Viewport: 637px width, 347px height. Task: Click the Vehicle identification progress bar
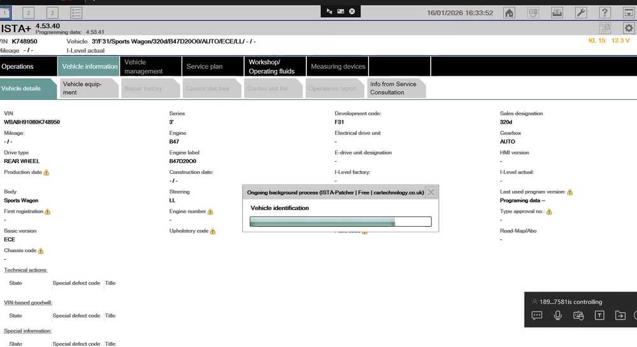pos(340,222)
